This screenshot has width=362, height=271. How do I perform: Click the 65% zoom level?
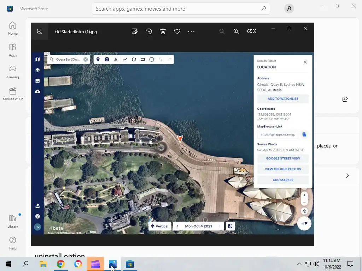[252, 31]
